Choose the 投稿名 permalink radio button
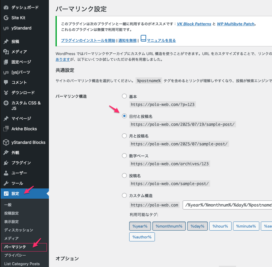Screen dimensions: 272x267 click(124, 175)
